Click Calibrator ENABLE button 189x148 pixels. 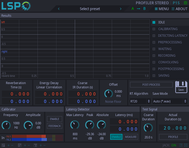[x=55, y=119]
